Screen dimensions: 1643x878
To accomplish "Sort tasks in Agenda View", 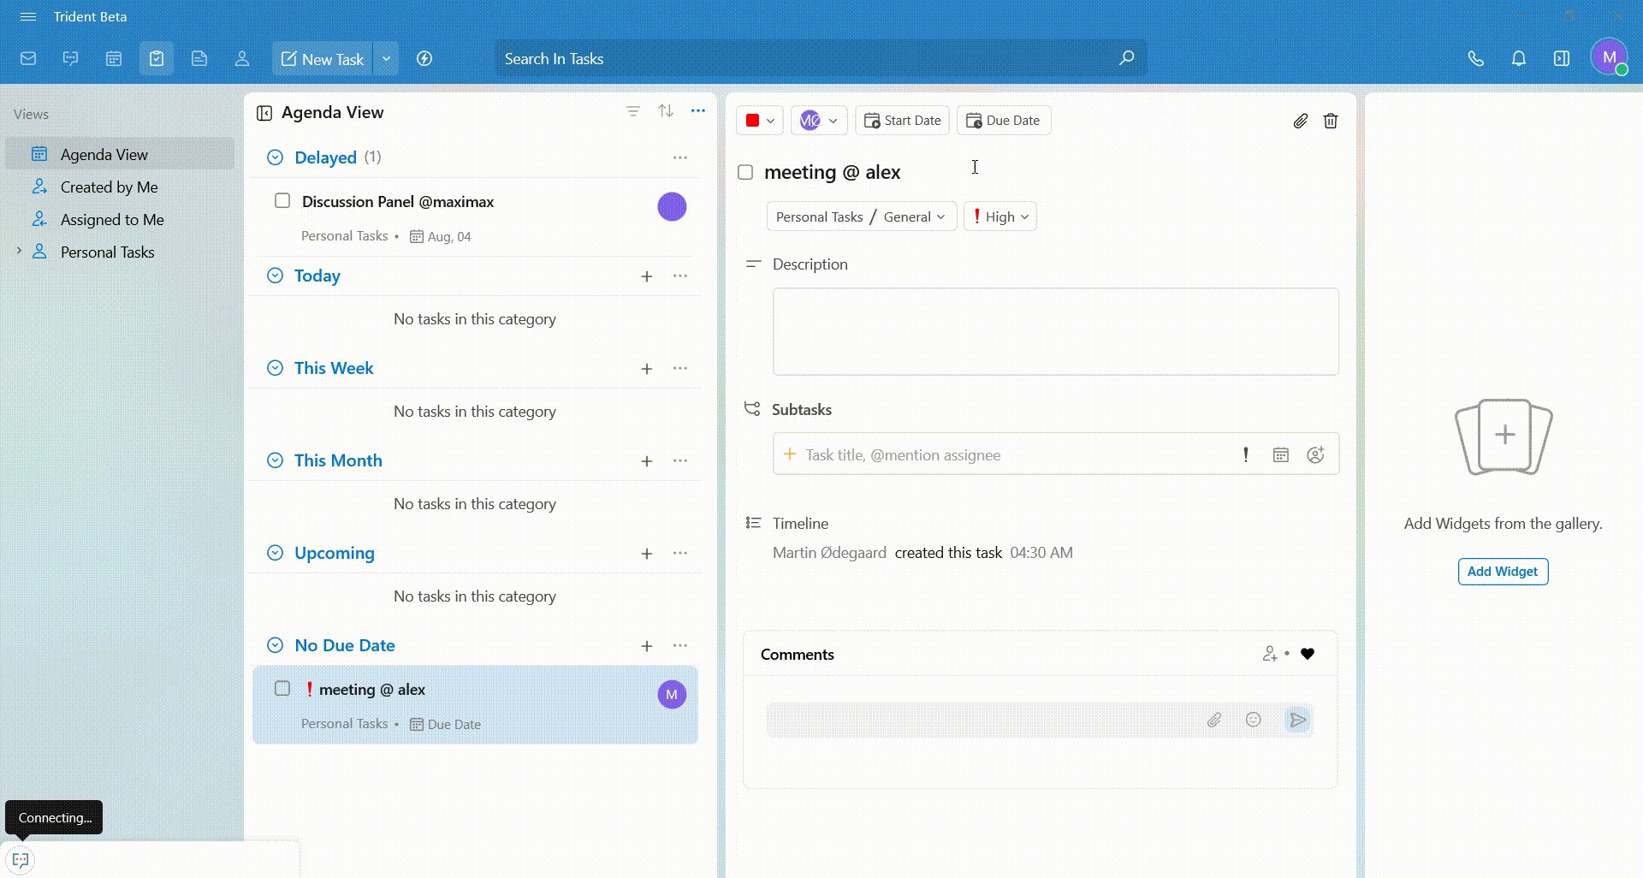I will pyautogui.click(x=666, y=111).
